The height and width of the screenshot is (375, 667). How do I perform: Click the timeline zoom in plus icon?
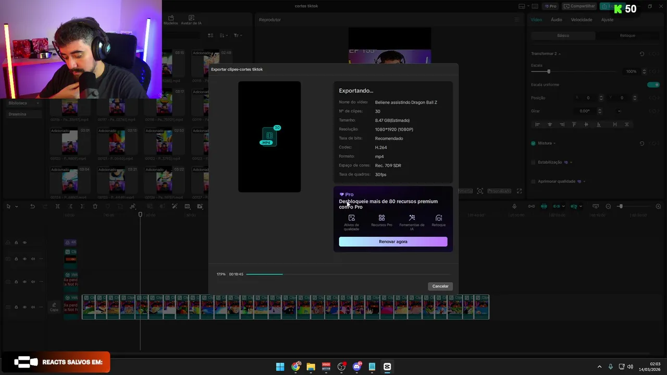point(658,206)
